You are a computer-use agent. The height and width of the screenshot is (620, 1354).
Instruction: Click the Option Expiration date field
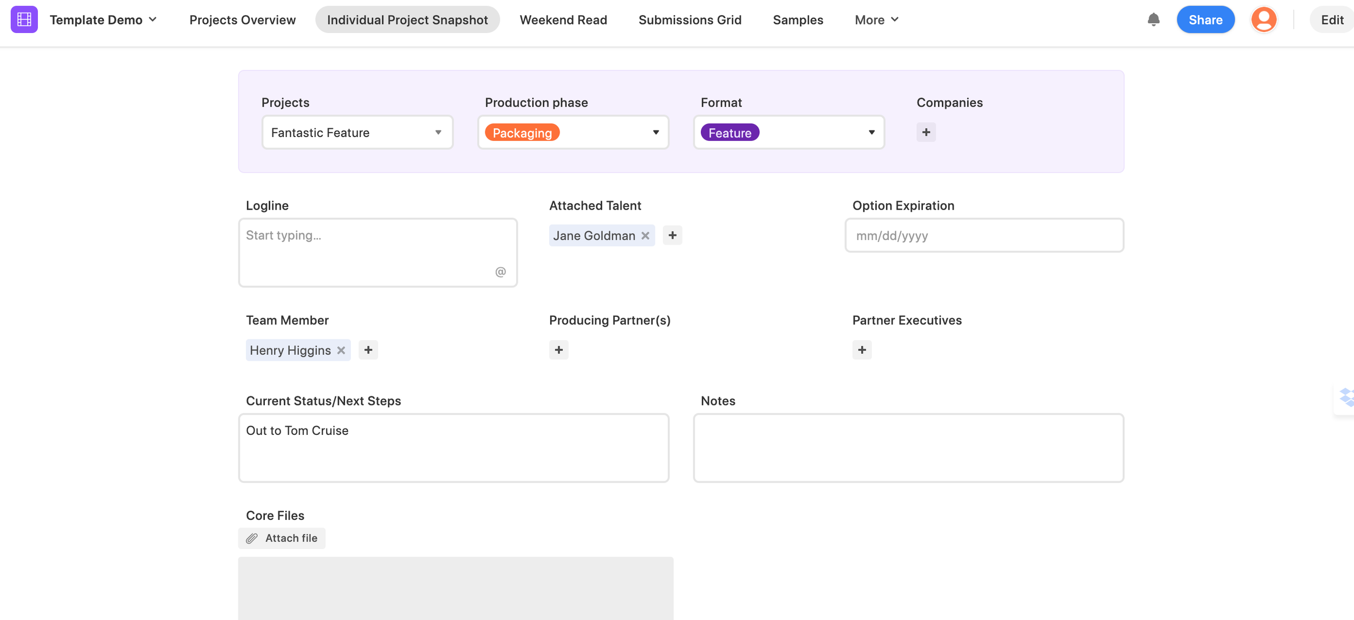(x=984, y=236)
